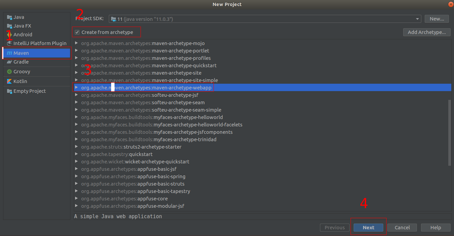Click the Java FX folder icon
This screenshot has width=454, height=236.
click(9, 26)
